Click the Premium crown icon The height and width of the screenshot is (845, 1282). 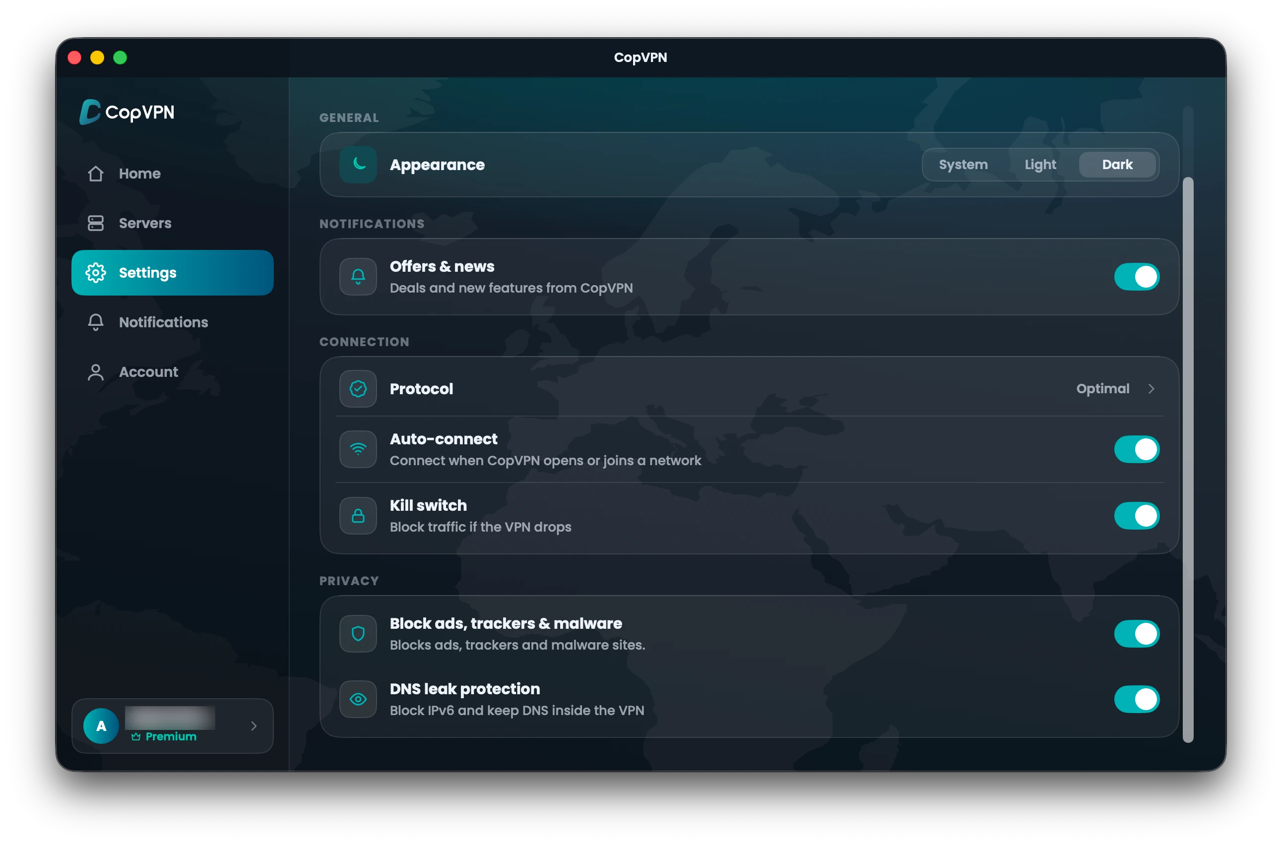(x=136, y=737)
